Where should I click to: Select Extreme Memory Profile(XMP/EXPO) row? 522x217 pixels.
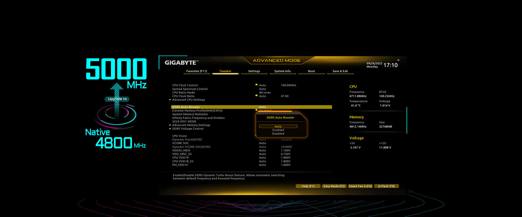(197, 111)
